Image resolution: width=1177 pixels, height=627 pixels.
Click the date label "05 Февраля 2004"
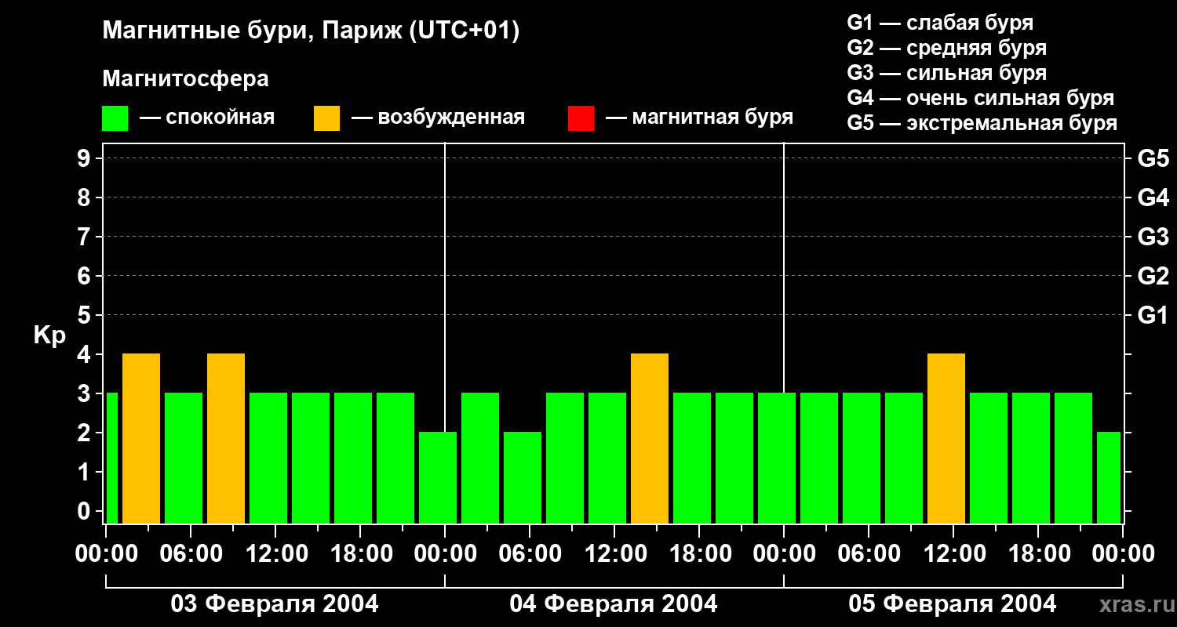953,604
